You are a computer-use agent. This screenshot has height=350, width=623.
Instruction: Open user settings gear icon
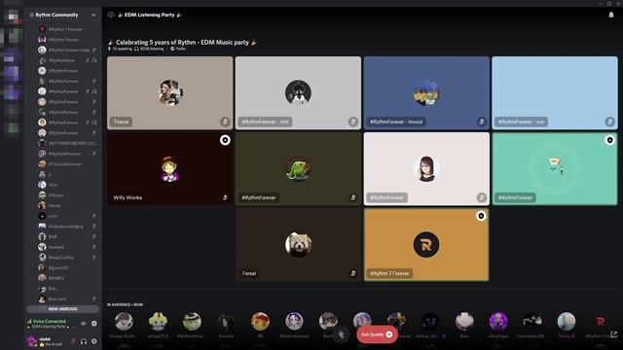point(93,341)
